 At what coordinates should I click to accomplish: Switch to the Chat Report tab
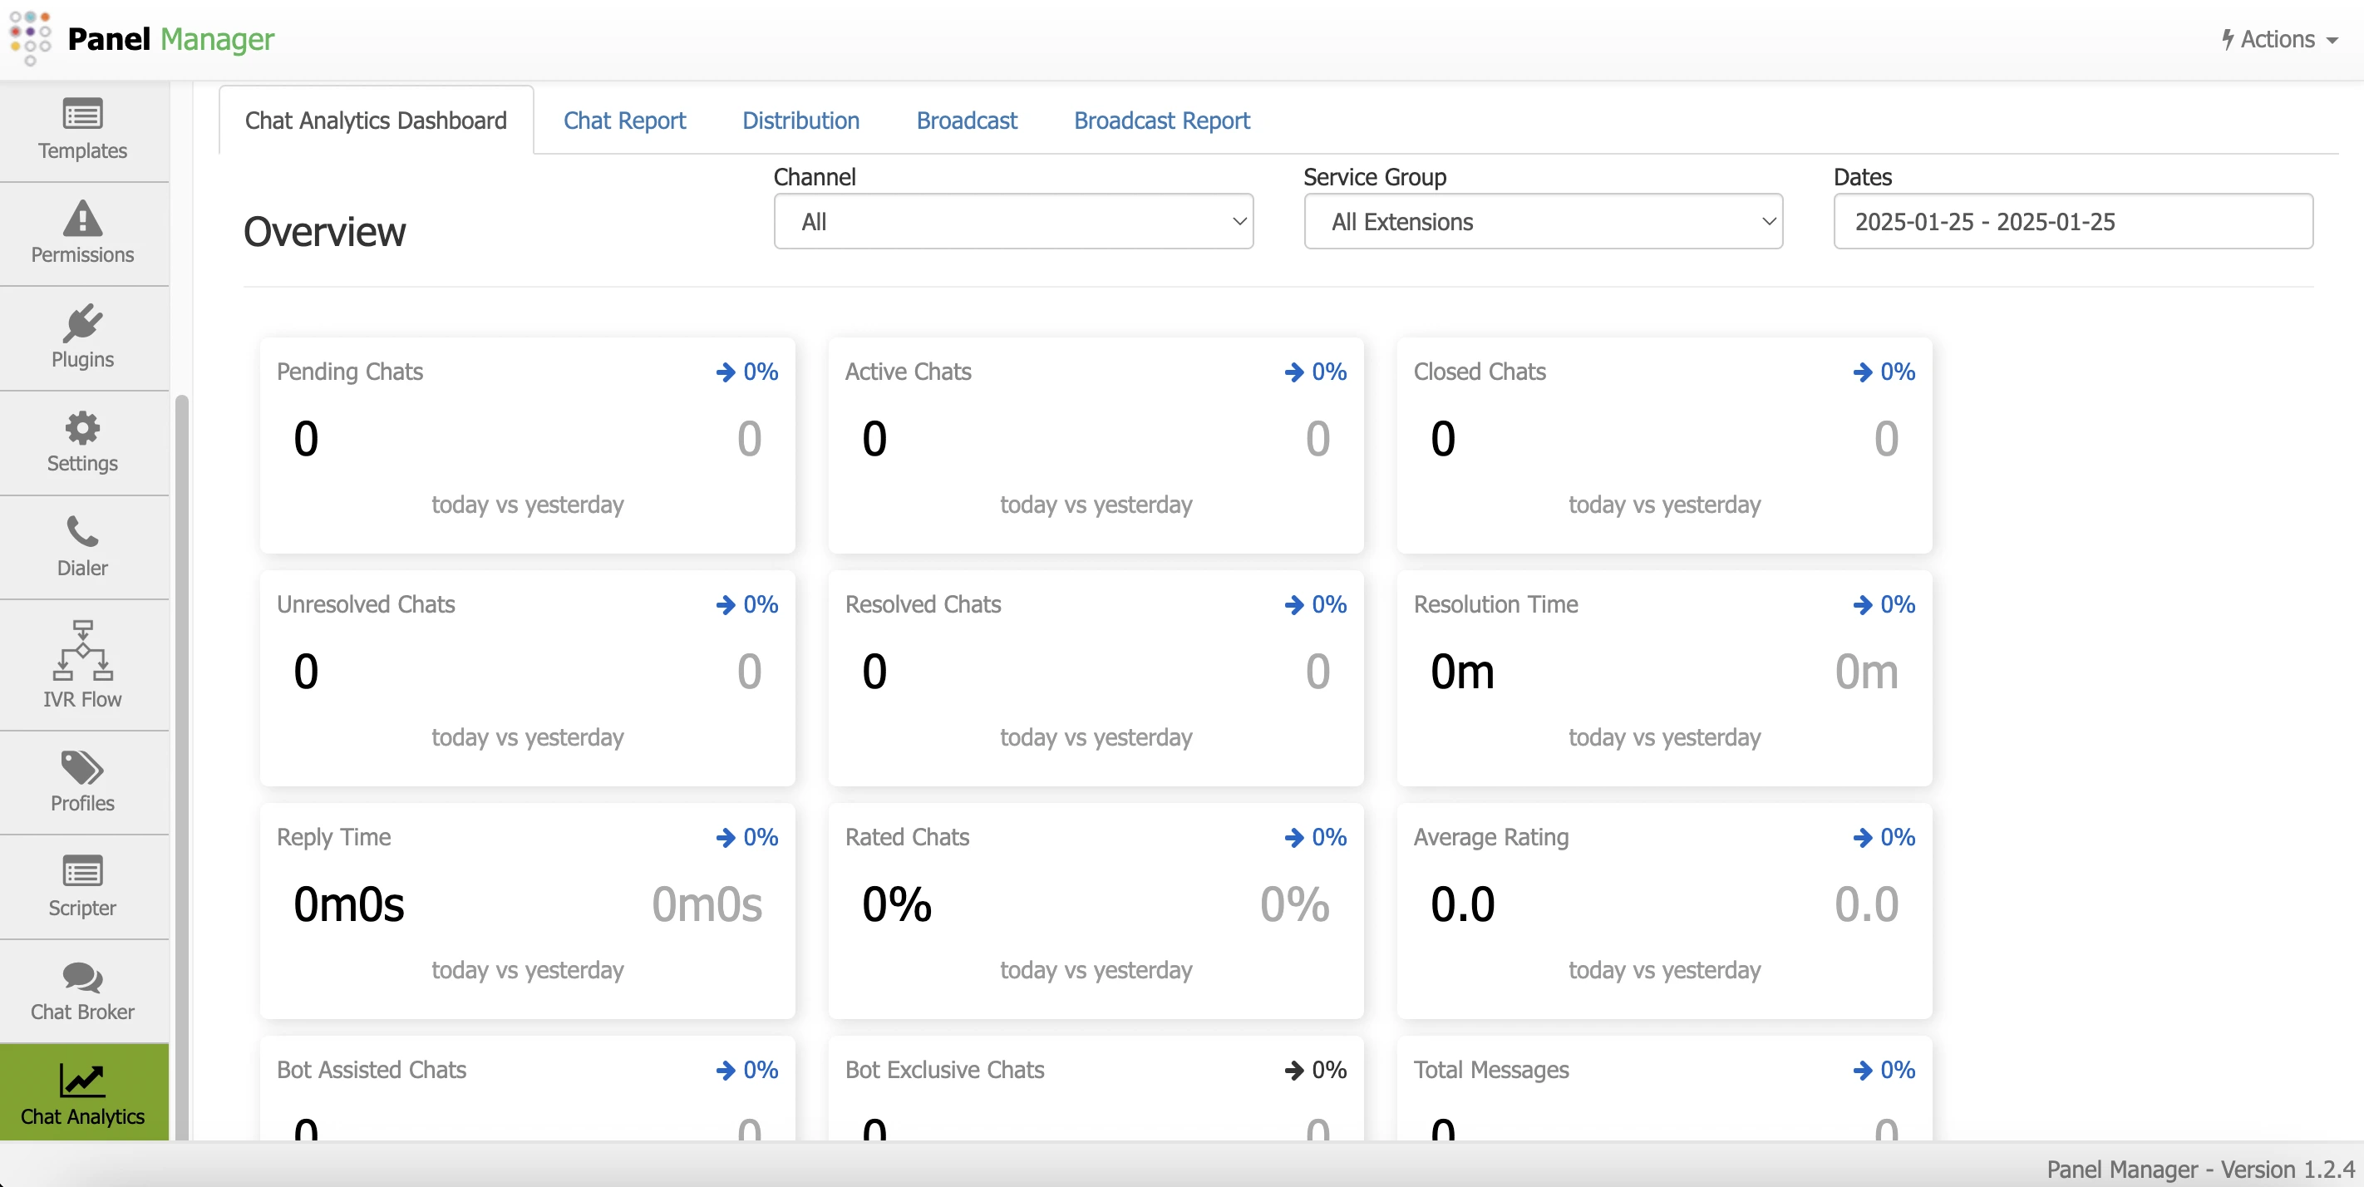click(x=624, y=121)
